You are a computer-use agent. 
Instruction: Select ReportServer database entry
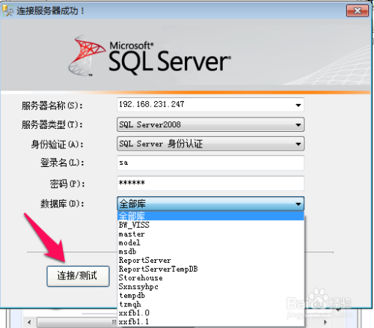click(211, 260)
